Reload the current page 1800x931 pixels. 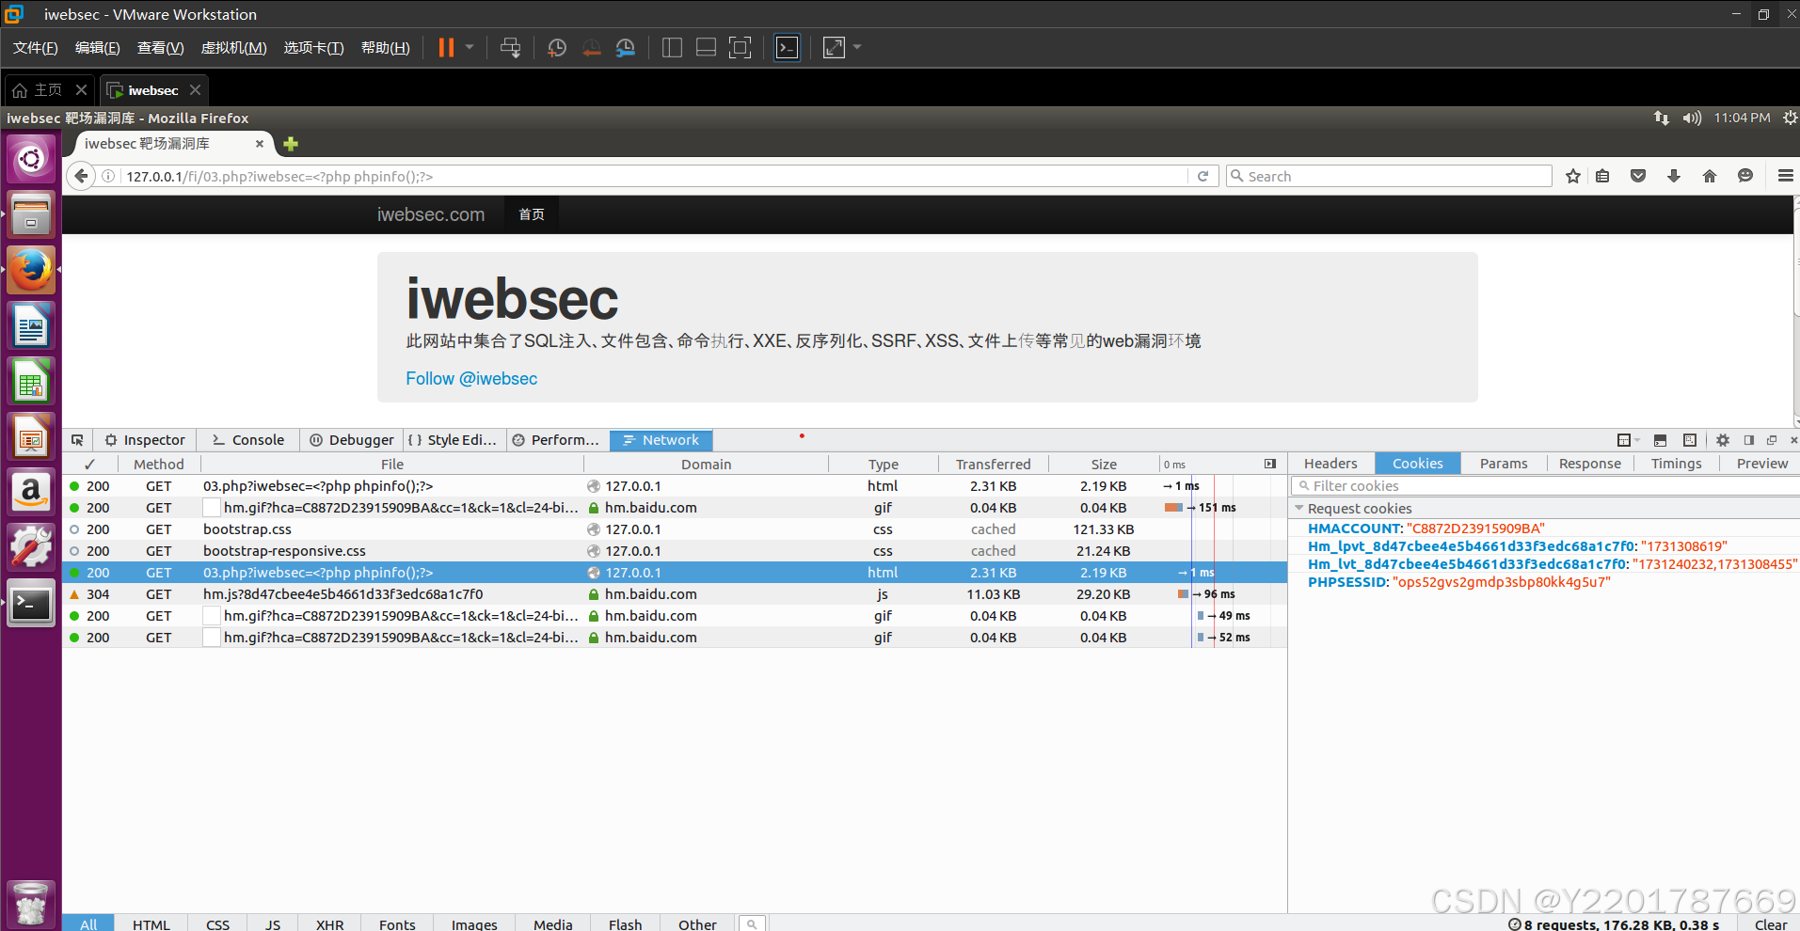point(1203,176)
